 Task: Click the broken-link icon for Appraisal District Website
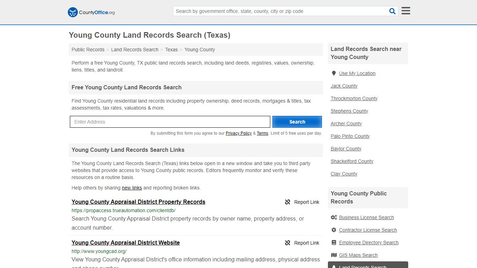click(x=288, y=243)
